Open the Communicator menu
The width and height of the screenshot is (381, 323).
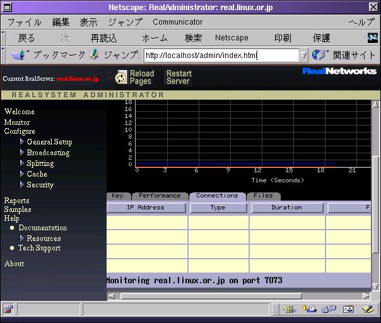[x=178, y=22]
